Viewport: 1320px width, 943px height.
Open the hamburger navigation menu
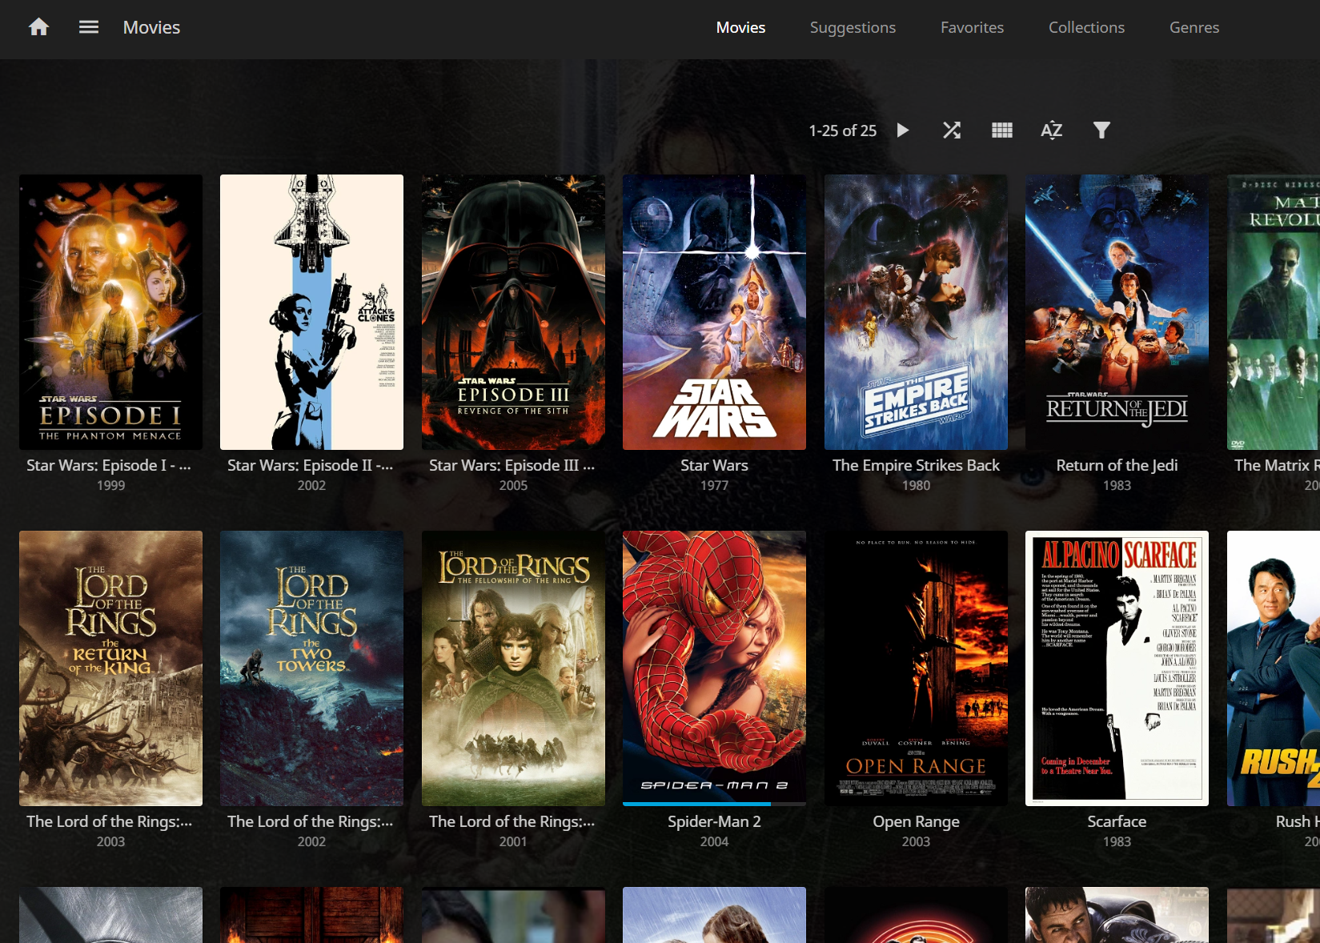point(89,27)
